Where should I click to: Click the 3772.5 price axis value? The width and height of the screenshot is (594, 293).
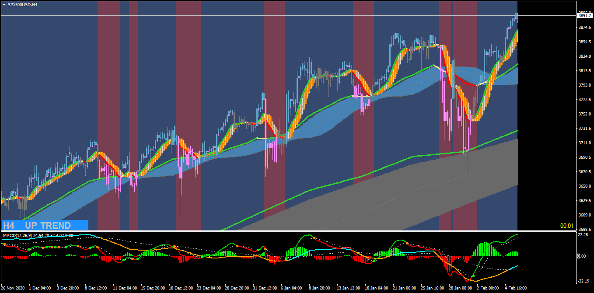pos(585,100)
